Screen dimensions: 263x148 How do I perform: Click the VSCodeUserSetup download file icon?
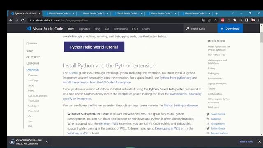[12, 142]
